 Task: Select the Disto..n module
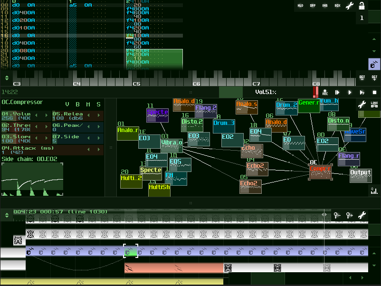point(338,124)
